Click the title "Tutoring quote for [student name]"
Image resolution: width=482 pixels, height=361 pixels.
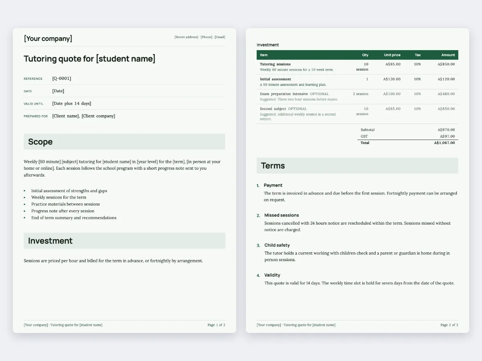click(x=90, y=59)
